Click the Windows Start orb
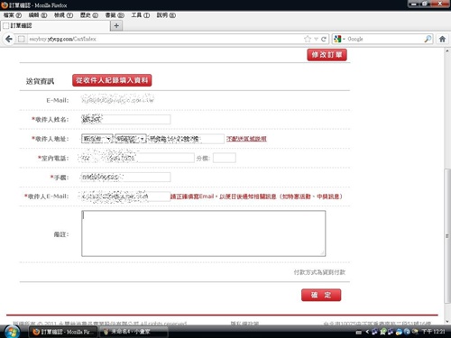Image resolution: width=451 pixels, height=338 pixels. point(12,332)
